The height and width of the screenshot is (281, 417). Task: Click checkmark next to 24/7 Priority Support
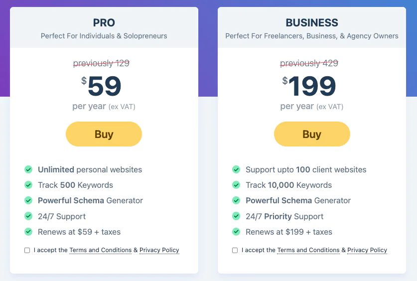[236, 216]
